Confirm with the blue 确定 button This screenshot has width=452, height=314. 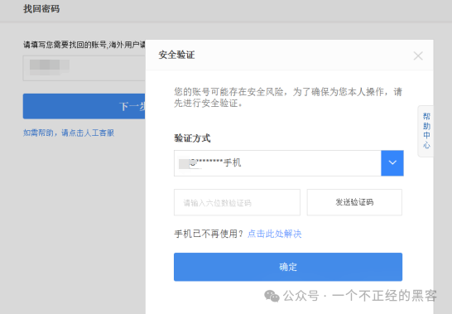(x=288, y=267)
